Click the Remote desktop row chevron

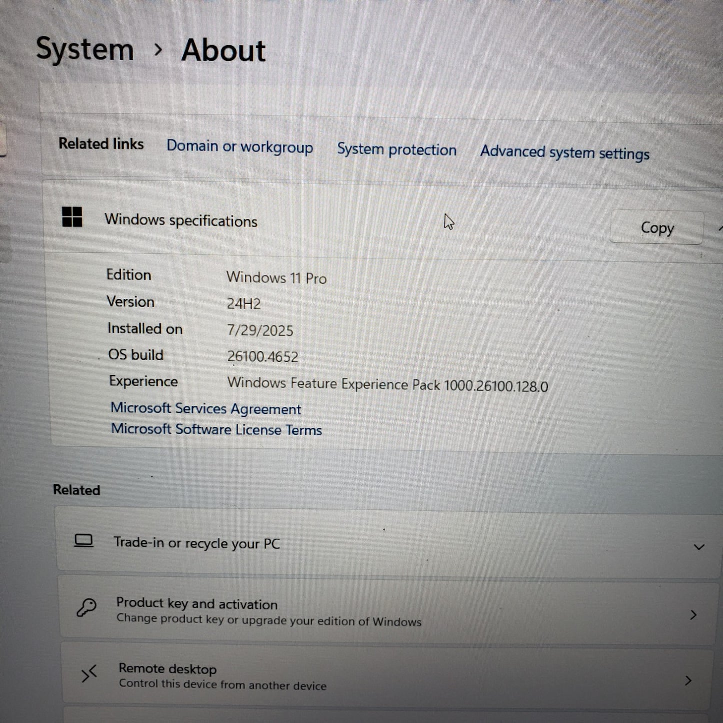(x=688, y=680)
